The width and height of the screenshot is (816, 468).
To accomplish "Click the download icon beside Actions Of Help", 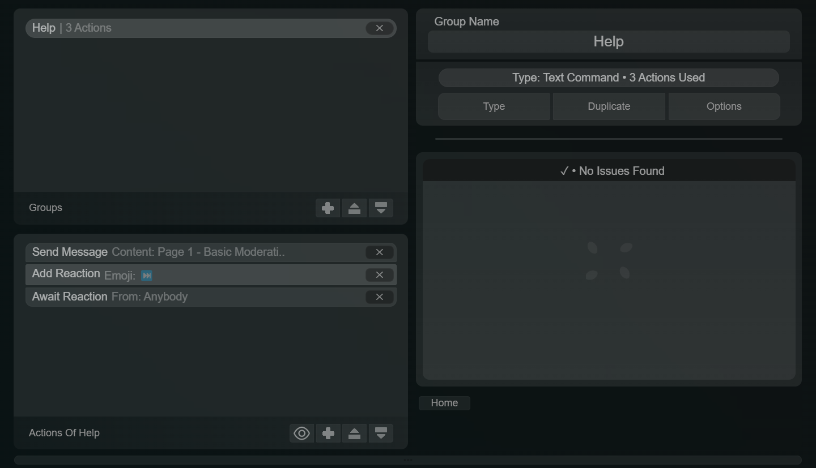I will (381, 433).
